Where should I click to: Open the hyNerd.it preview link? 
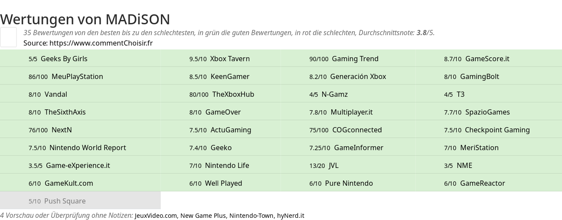(x=291, y=215)
